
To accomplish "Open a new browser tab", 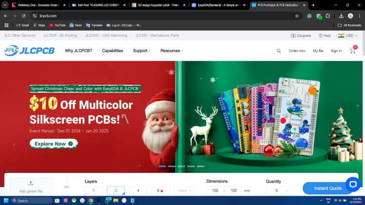I will [x=313, y=5].
